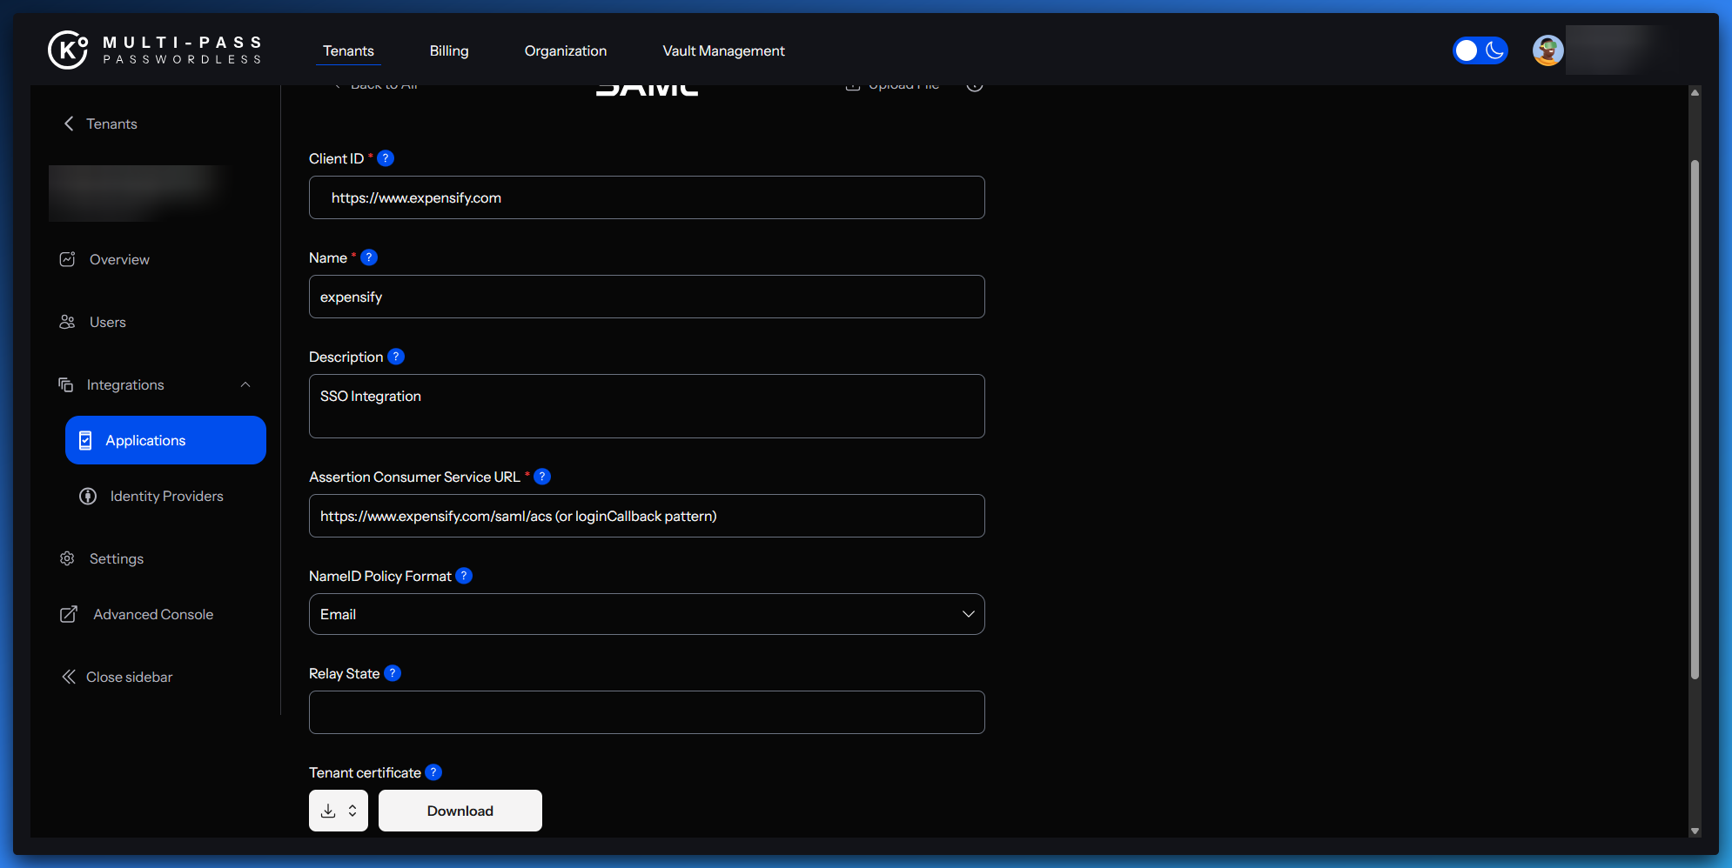Click the scrollbar up arrow

(x=1695, y=91)
